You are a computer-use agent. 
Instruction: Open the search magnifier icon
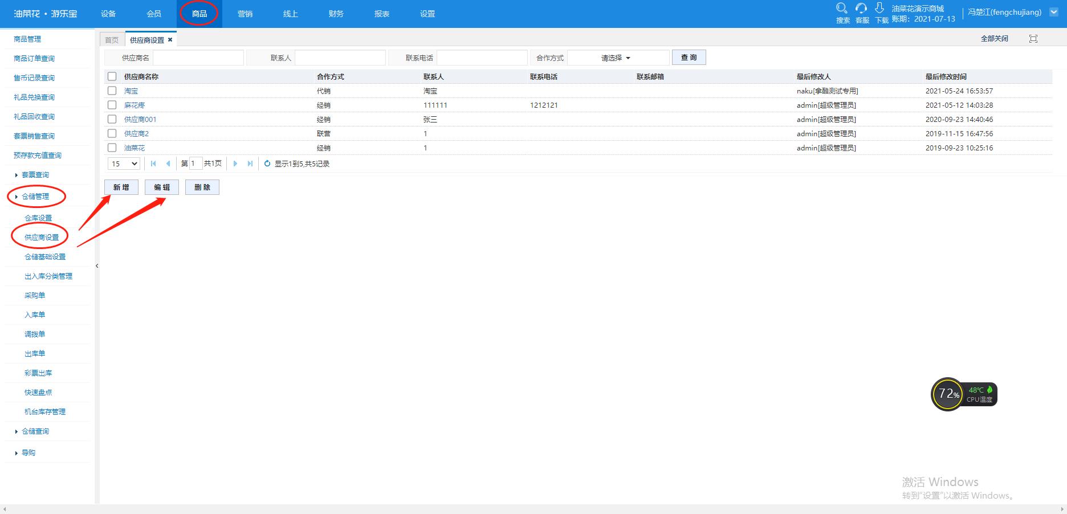tap(842, 9)
